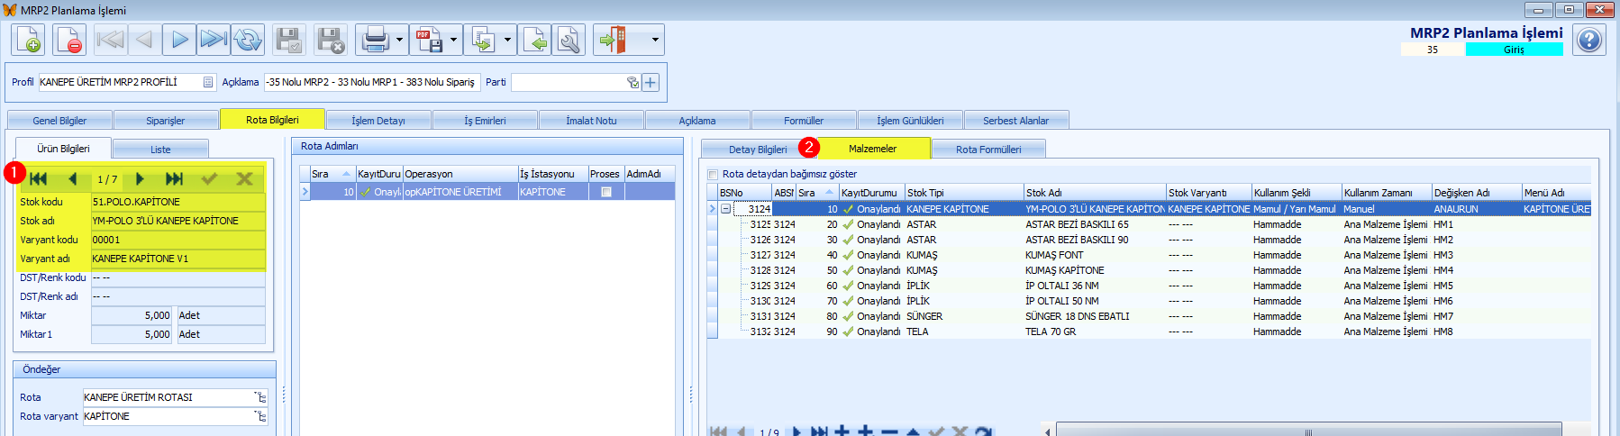Switch to the Detay Bilgileri tab
This screenshot has width=1620, height=436.
(758, 150)
